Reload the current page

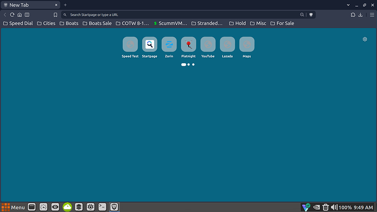12,15
